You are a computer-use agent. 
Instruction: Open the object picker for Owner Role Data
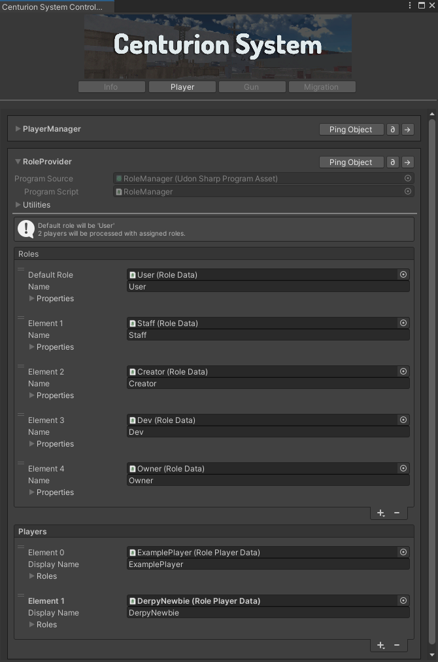403,468
